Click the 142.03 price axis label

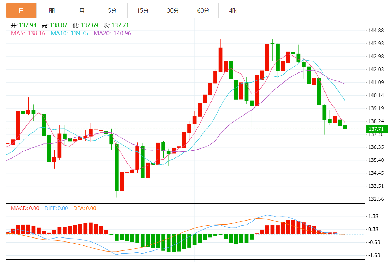click(376, 70)
